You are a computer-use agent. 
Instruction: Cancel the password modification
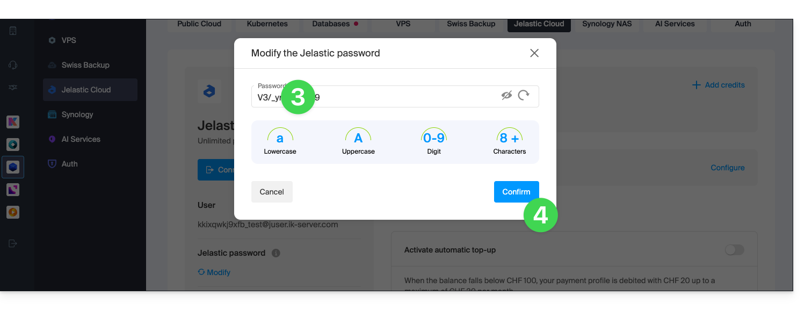tap(272, 192)
